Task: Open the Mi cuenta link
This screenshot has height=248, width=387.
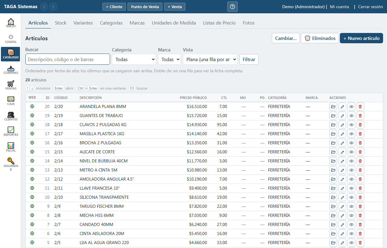Action: click(x=339, y=7)
